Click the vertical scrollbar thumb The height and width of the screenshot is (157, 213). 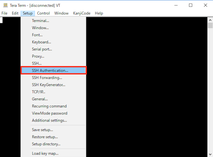click(x=210, y=26)
